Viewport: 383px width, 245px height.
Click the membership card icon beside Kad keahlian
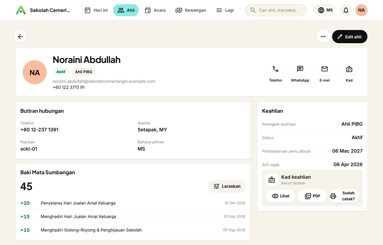pyautogui.click(x=272, y=180)
